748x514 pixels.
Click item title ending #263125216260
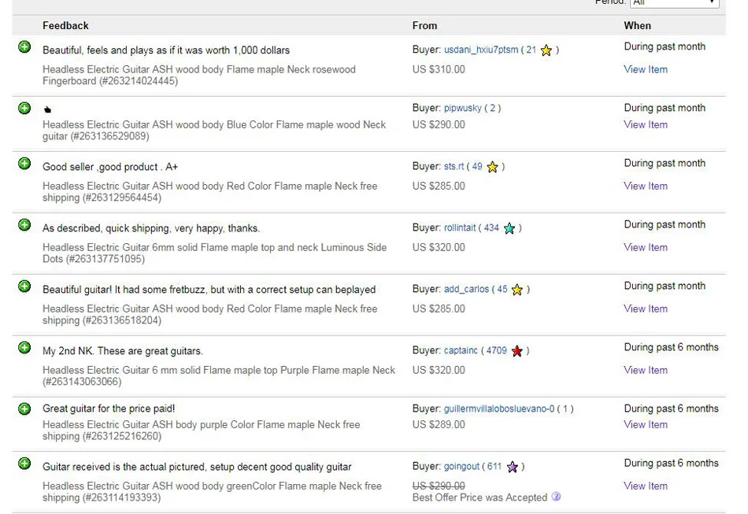pyautogui.click(x=202, y=431)
